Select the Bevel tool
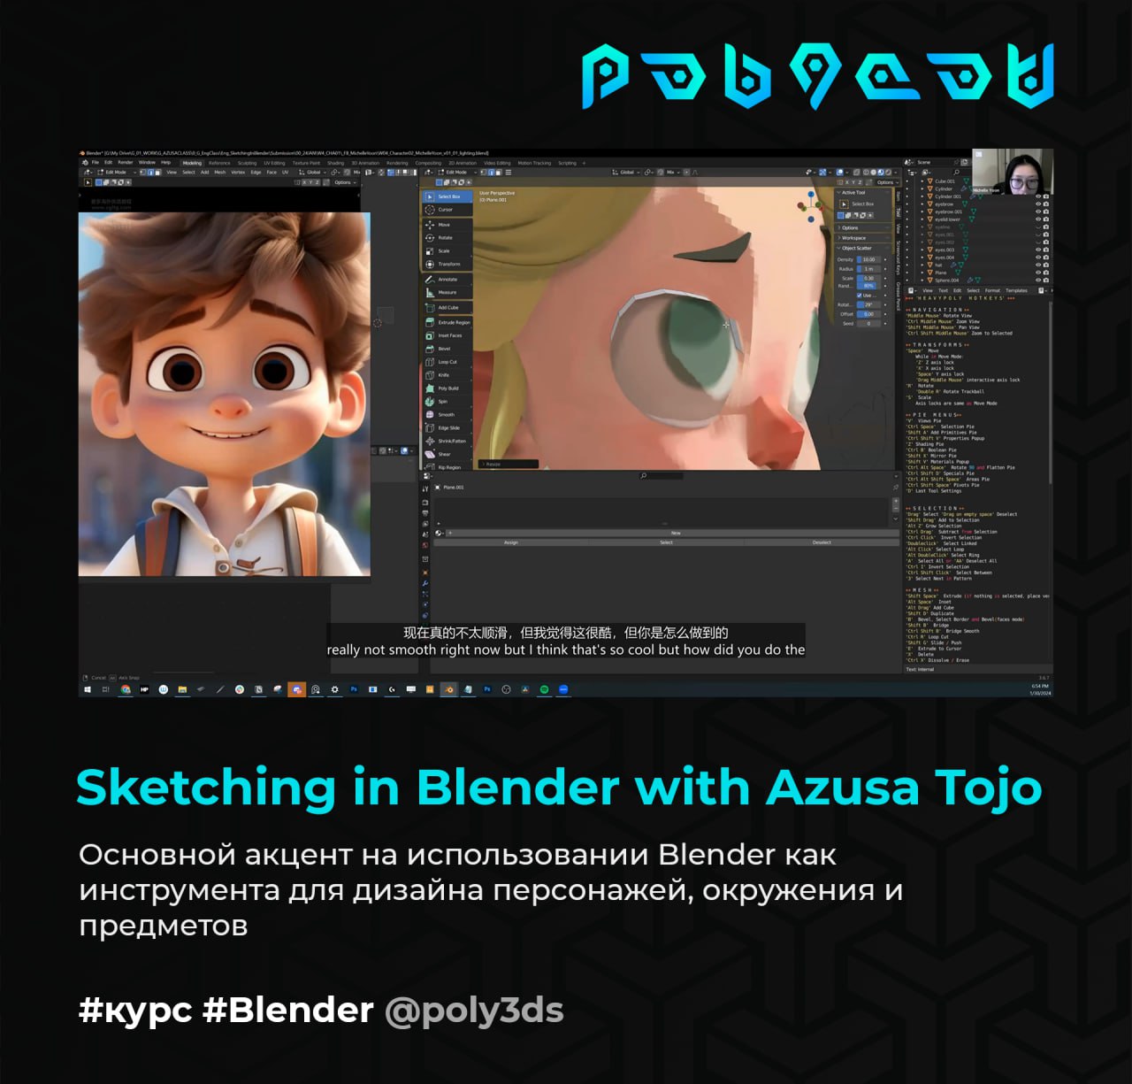This screenshot has width=1132, height=1084. 447,349
